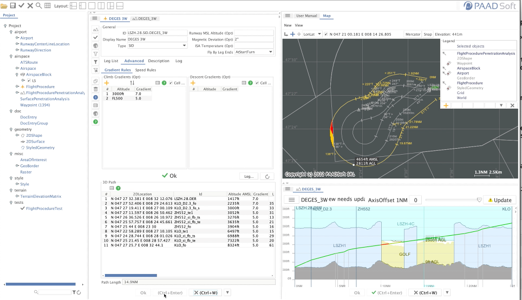Open the Fly By Leg Ends dropdown
522x300 pixels.
pos(270,52)
